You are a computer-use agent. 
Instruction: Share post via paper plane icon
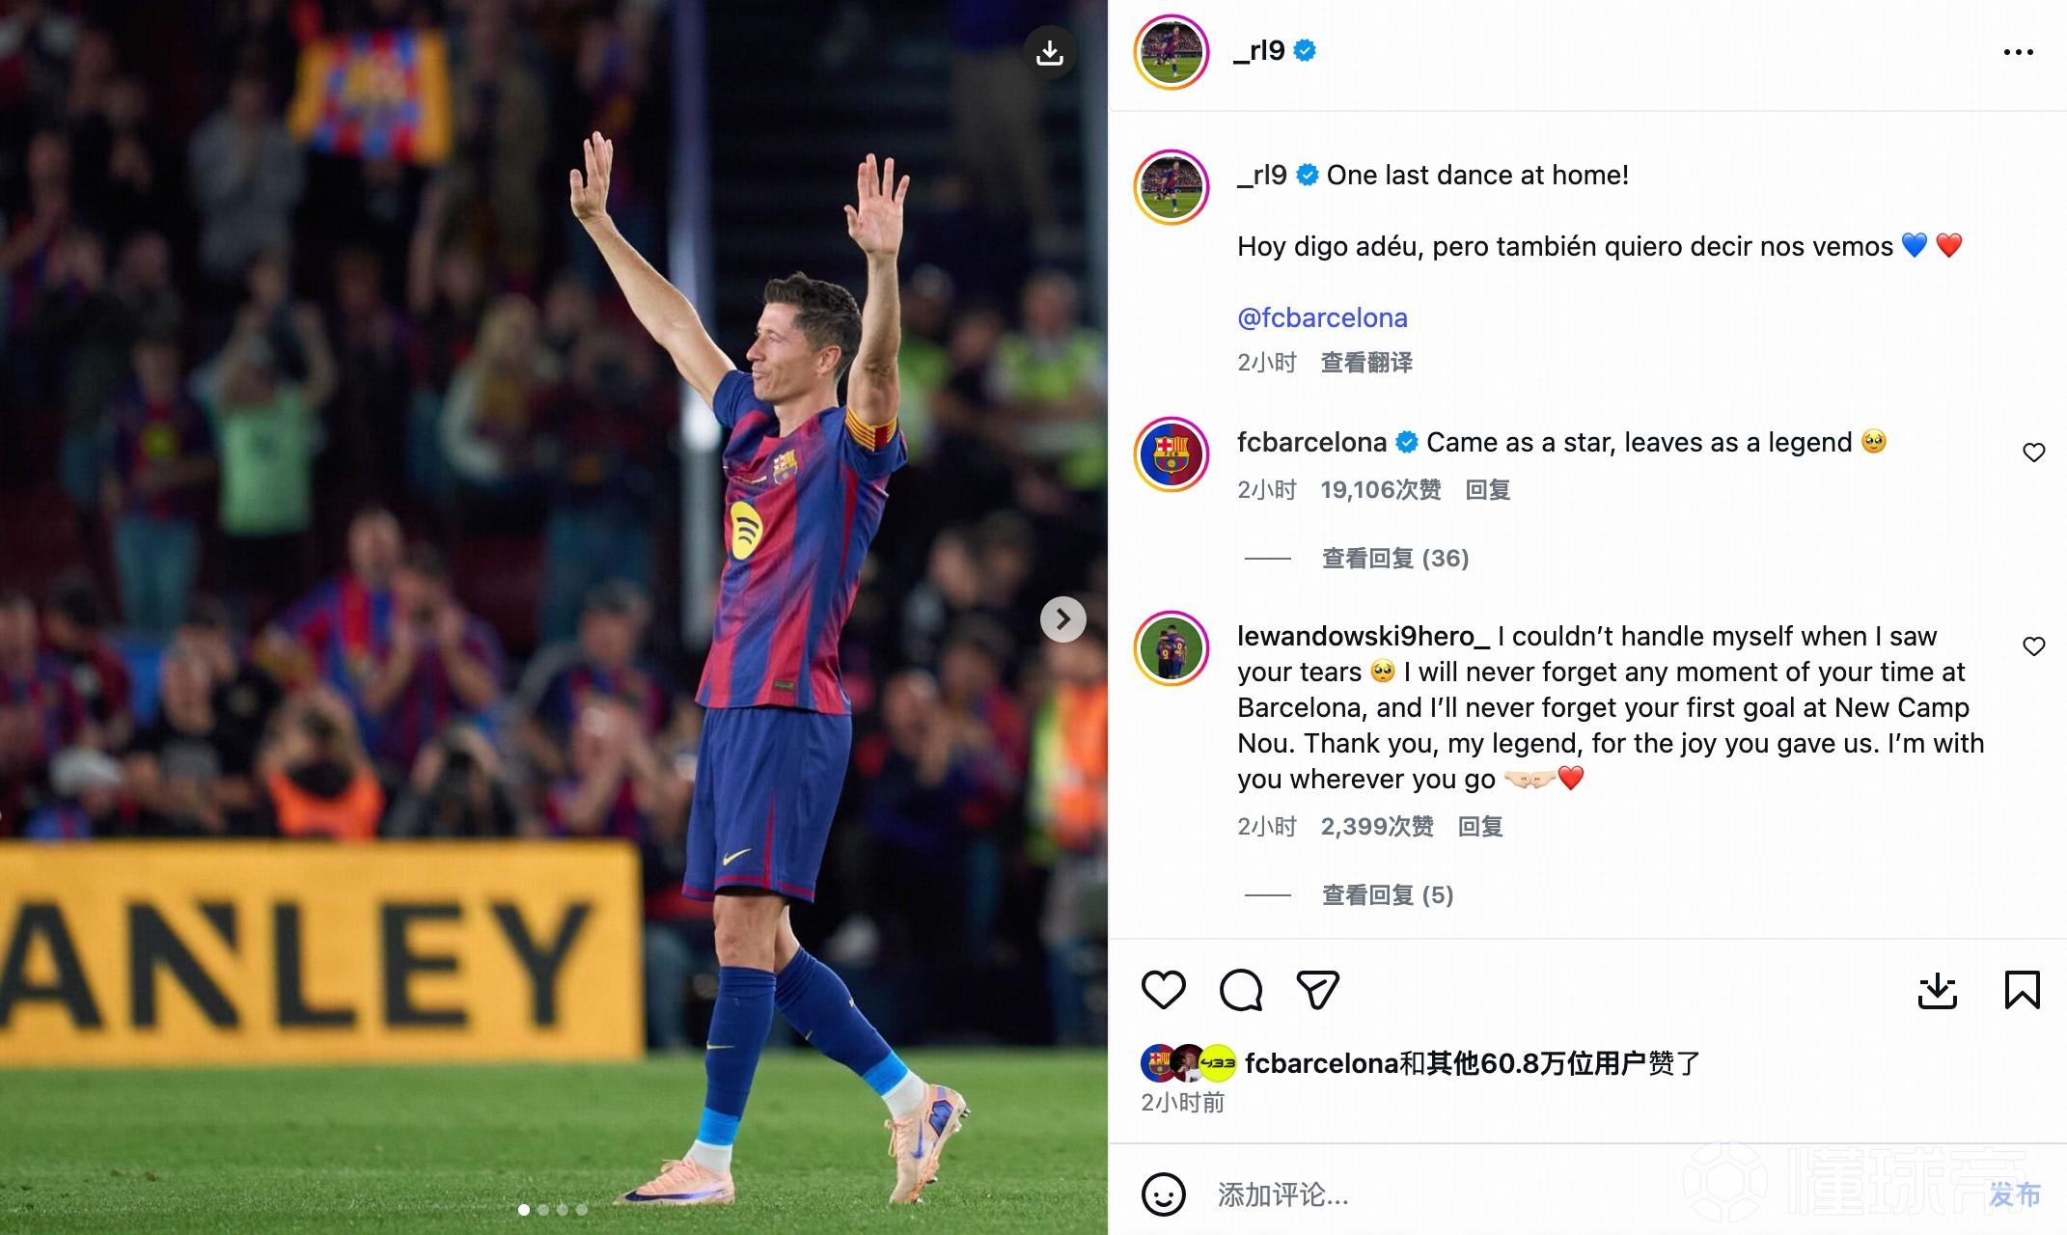coord(1317,990)
